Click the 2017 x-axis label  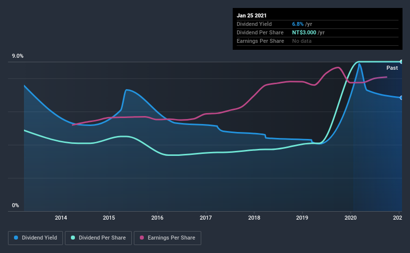pos(206,218)
